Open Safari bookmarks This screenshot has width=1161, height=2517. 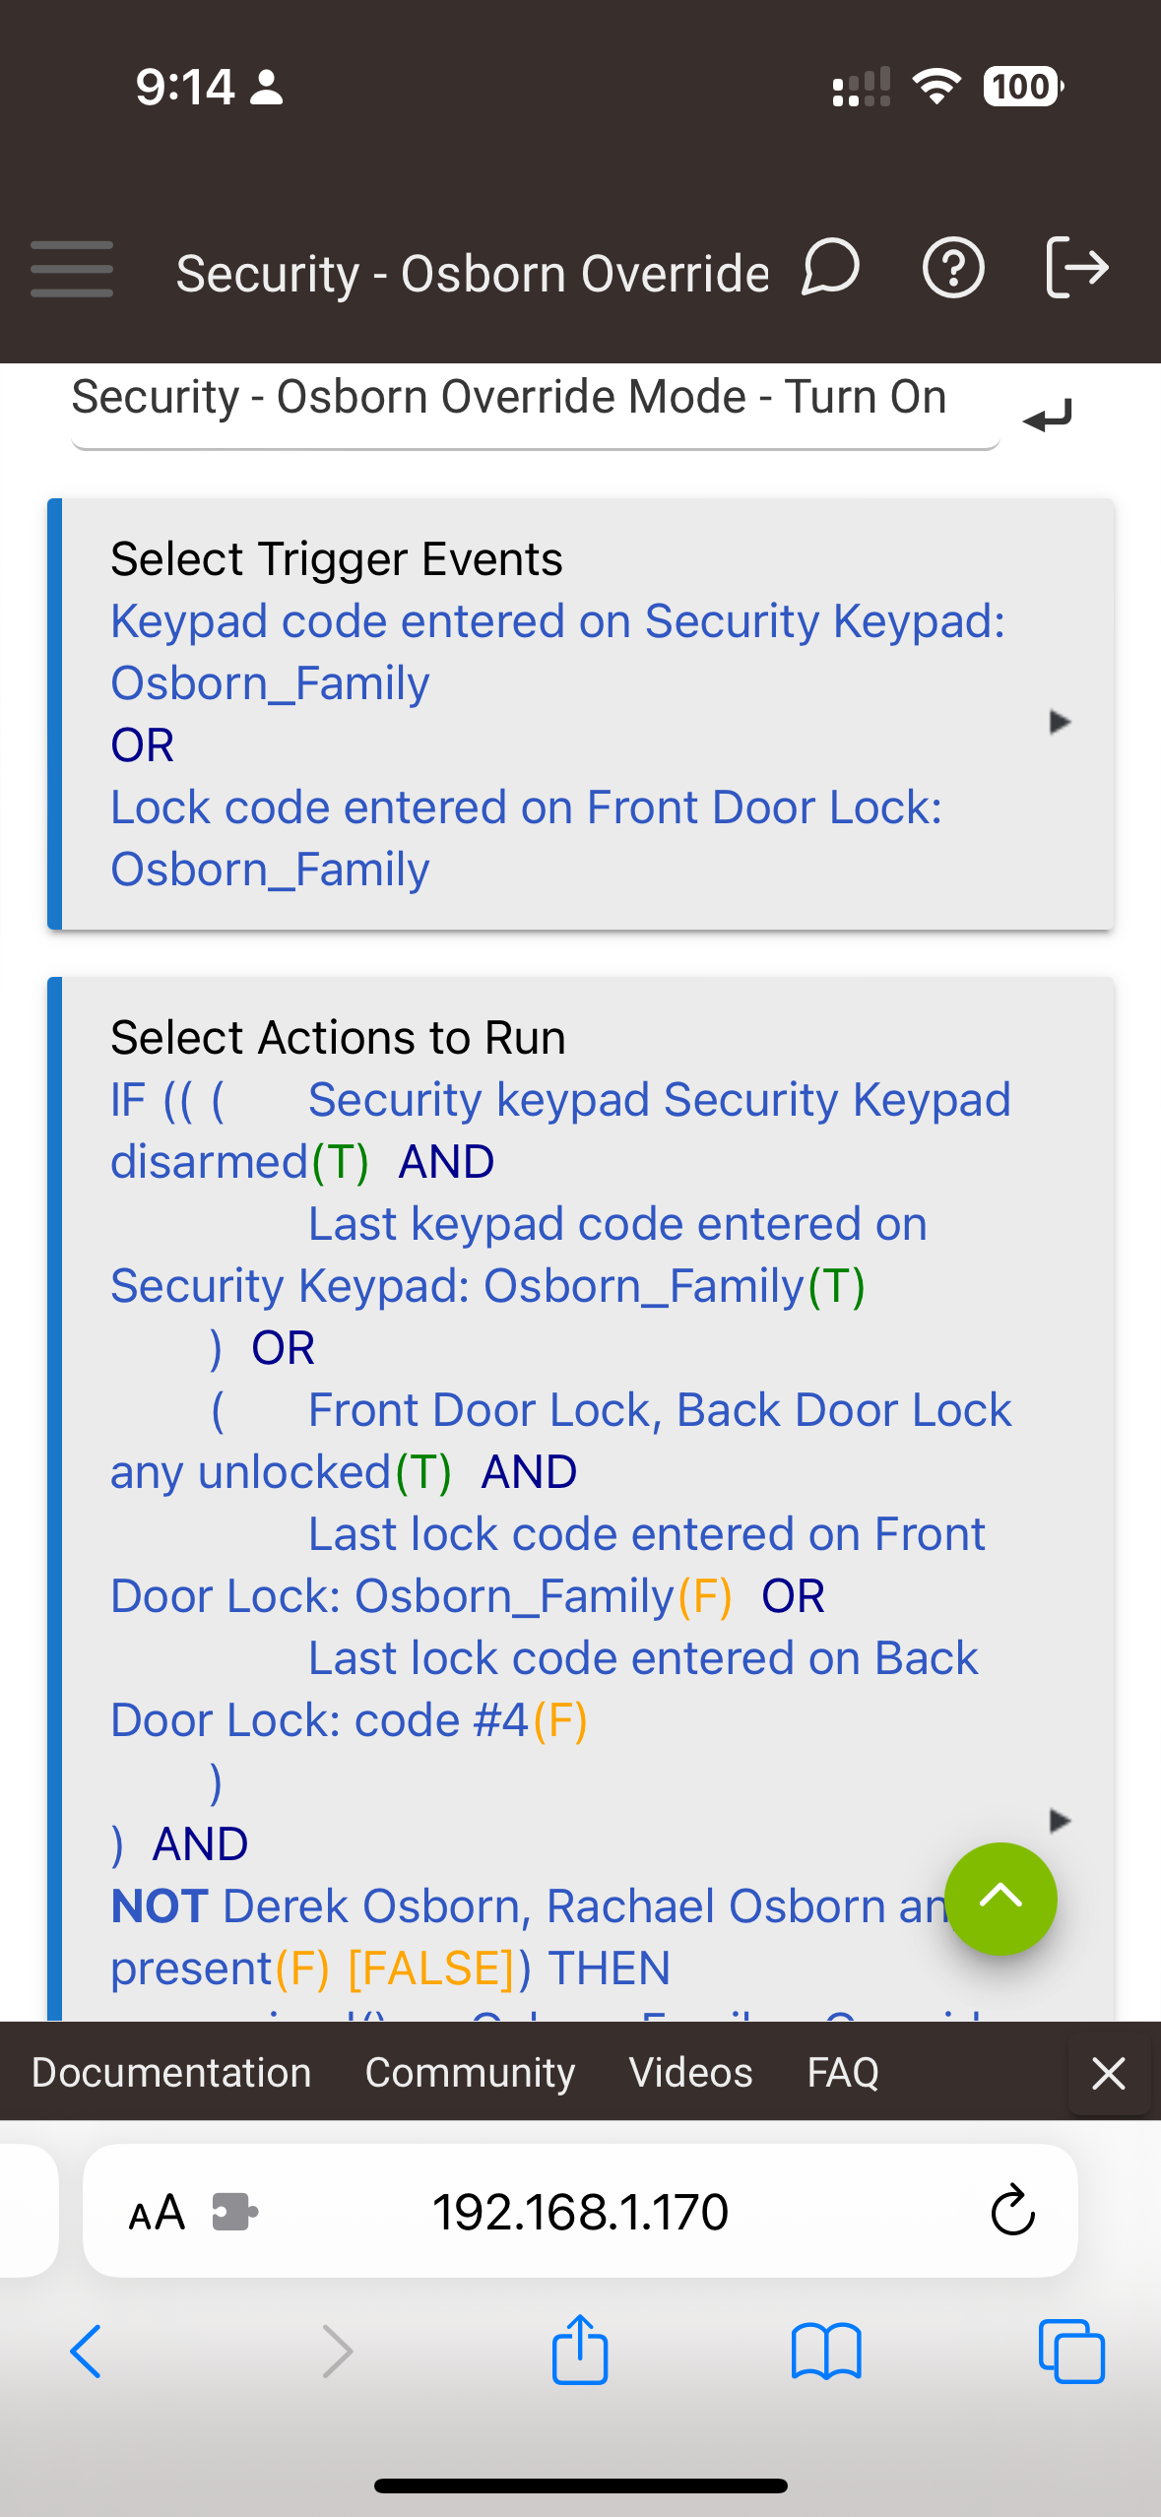[825, 2351]
